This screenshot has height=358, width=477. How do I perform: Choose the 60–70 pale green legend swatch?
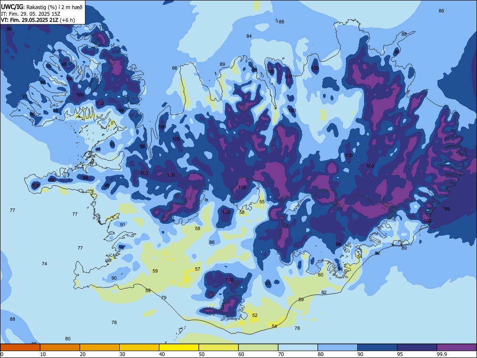click(x=258, y=347)
